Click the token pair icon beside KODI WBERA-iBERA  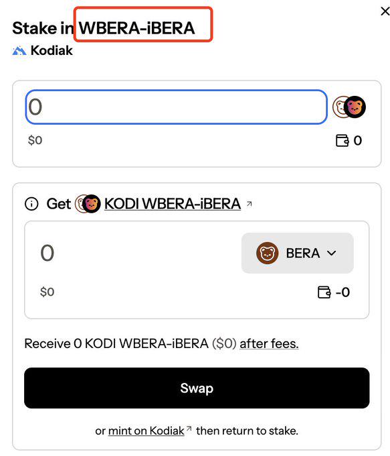tap(88, 204)
